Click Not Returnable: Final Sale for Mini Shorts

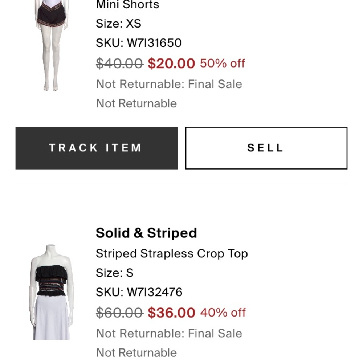tap(169, 84)
